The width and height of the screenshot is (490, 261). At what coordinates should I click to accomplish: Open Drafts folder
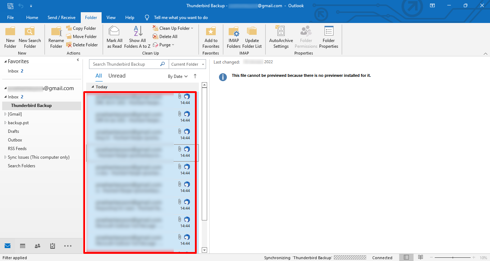tap(14, 131)
